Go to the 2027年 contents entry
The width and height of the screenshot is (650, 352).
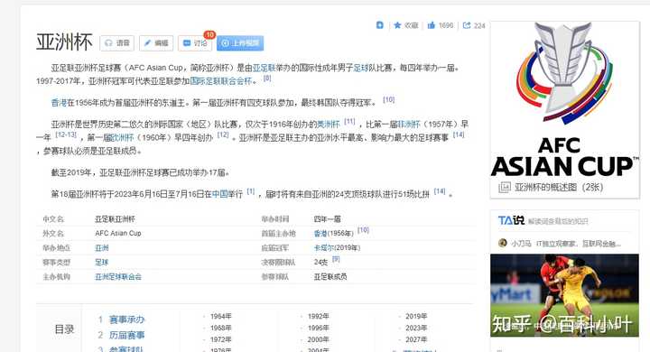click(x=416, y=339)
